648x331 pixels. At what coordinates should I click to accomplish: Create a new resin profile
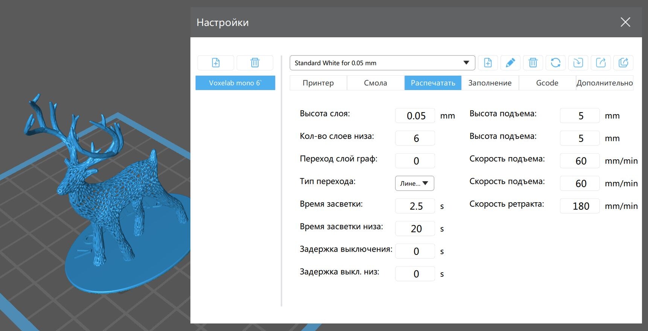point(488,63)
